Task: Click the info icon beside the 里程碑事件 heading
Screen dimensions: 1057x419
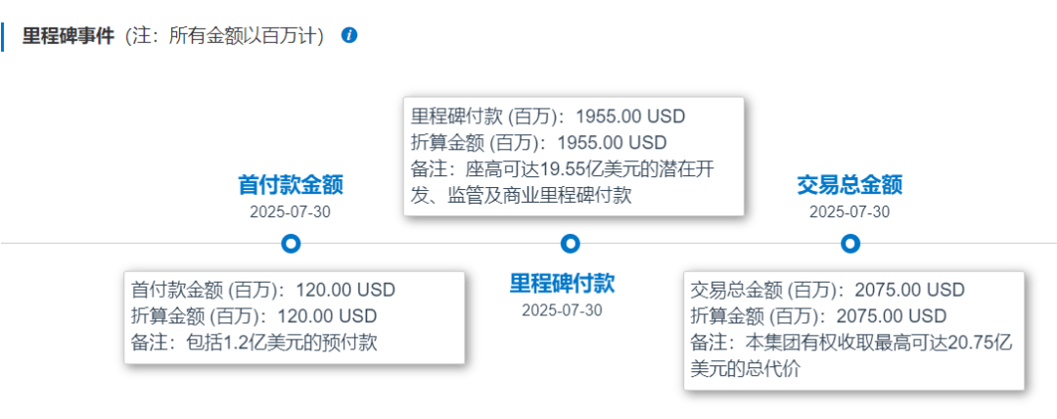Action: pyautogui.click(x=349, y=35)
